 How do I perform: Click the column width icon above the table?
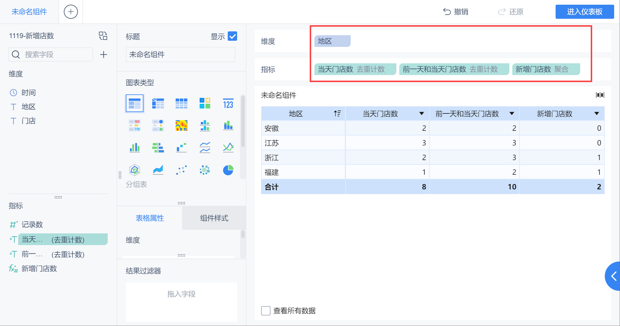pos(600,95)
